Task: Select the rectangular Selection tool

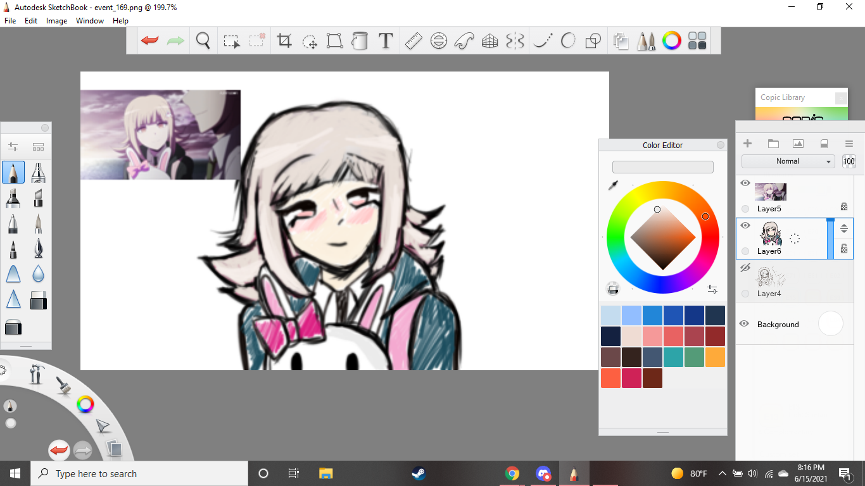Action: tap(232, 41)
